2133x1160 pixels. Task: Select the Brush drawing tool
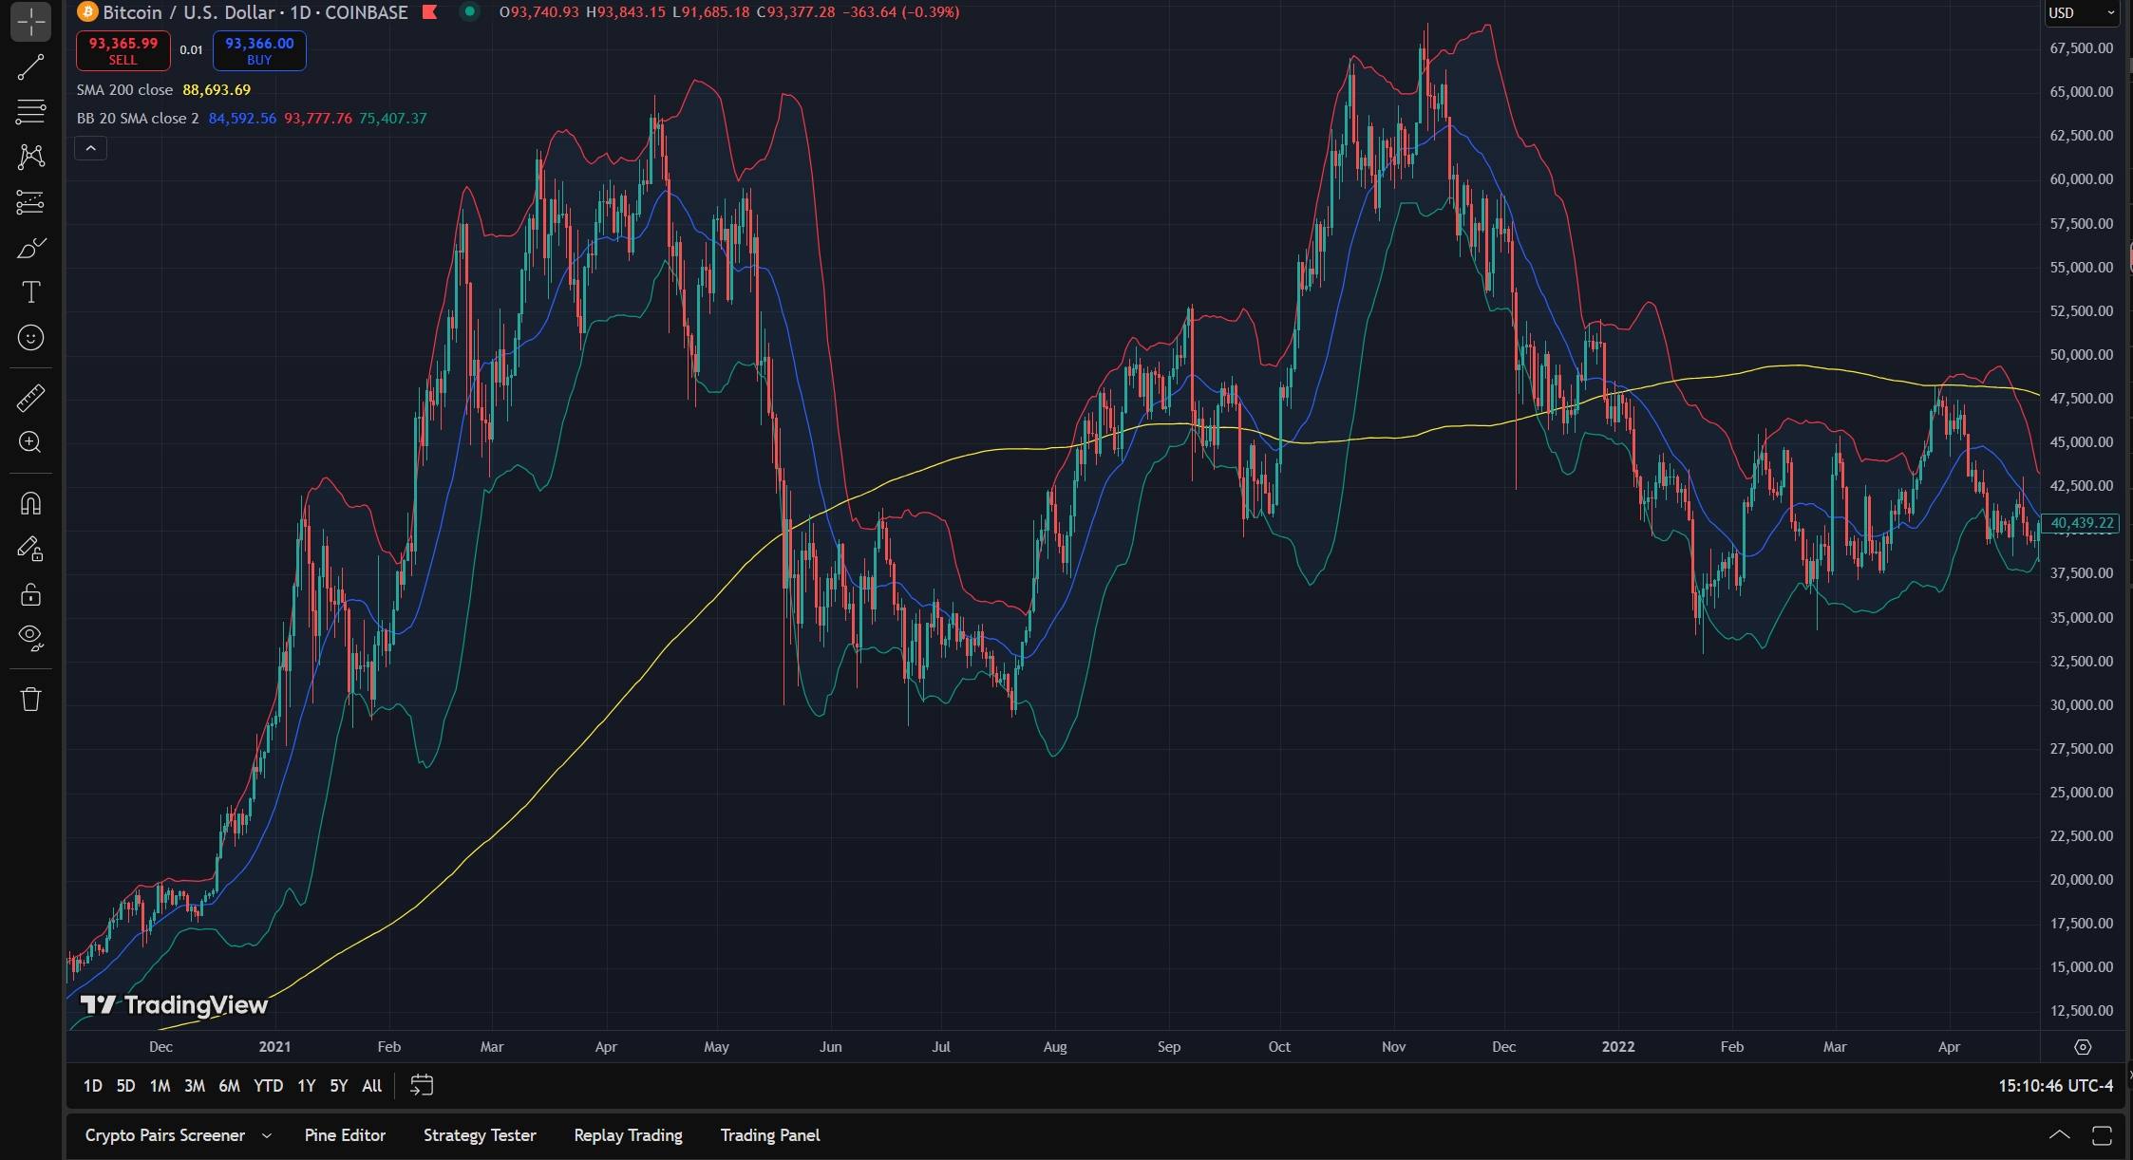point(30,248)
